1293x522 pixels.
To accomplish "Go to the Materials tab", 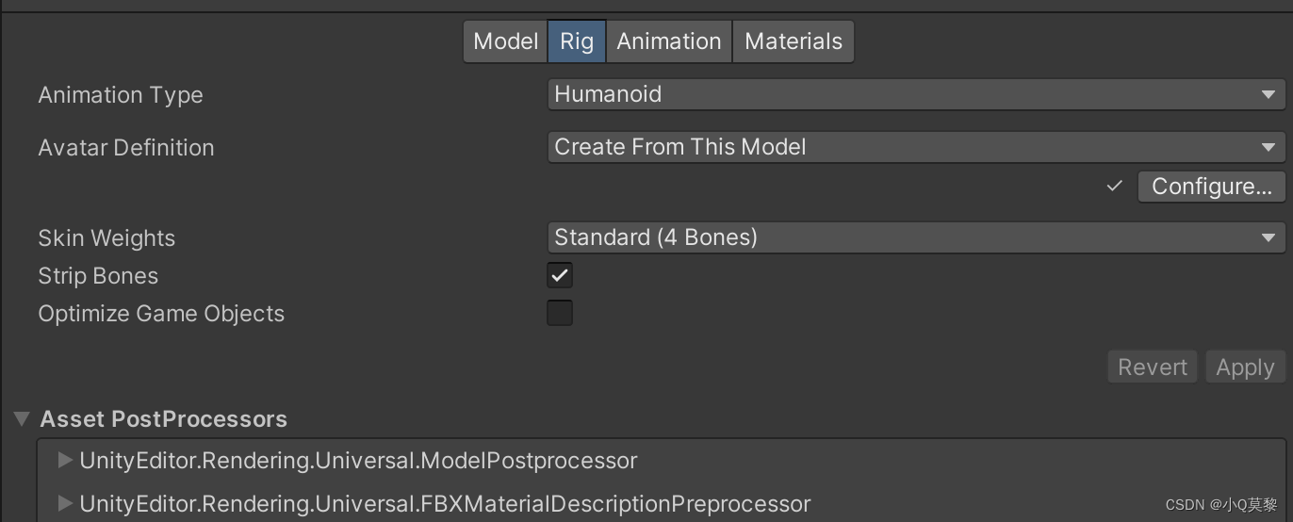I will click(x=794, y=41).
